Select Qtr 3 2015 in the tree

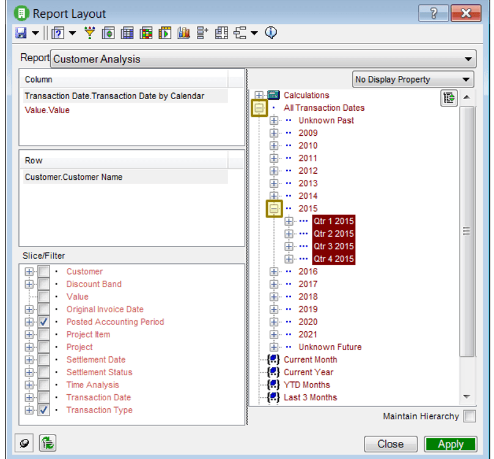pyautogui.click(x=334, y=247)
